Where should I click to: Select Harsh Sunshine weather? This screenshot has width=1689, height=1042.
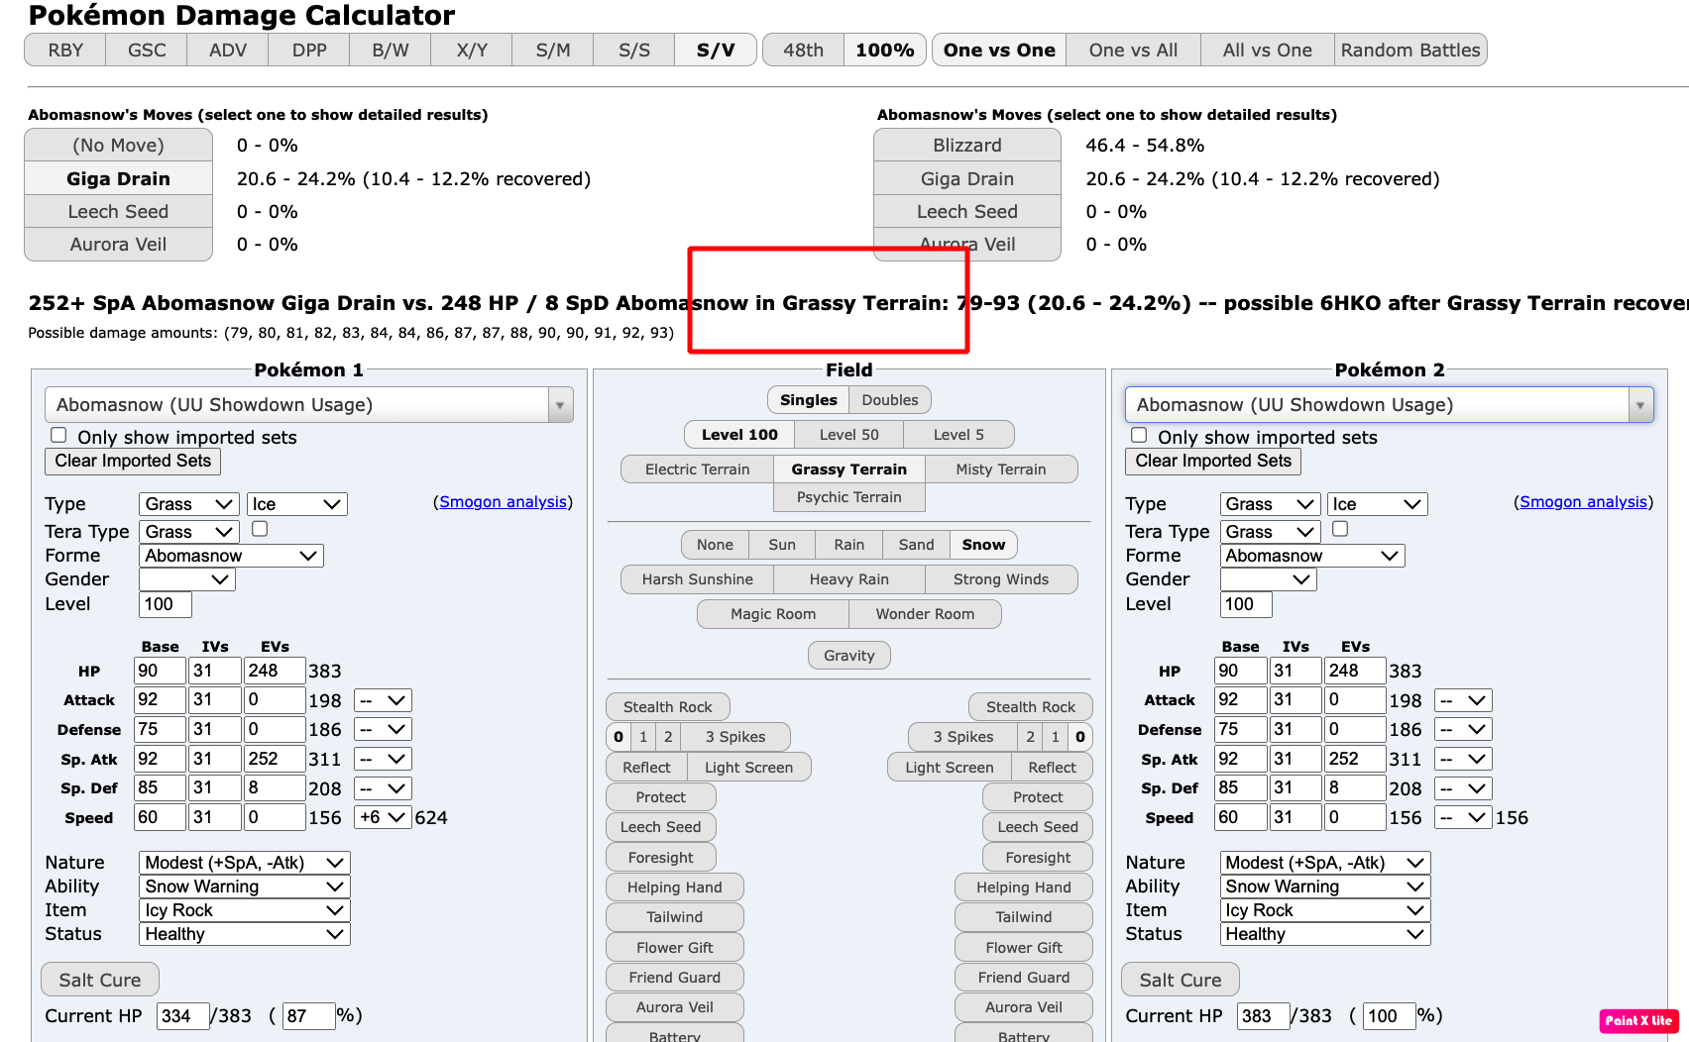[x=697, y=578]
